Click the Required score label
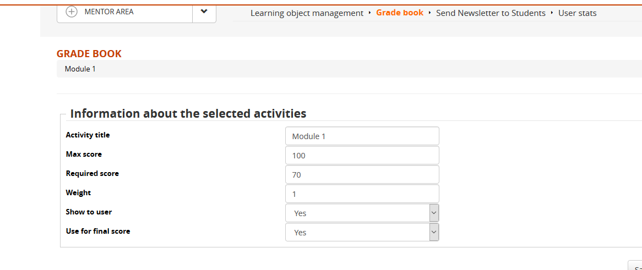 pyautogui.click(x=93, y=174)
